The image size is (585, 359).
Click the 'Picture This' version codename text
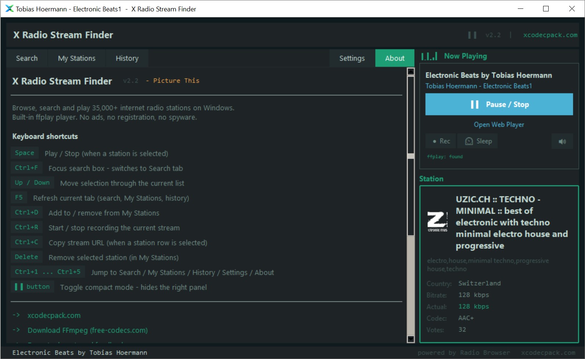coord(176,81)
